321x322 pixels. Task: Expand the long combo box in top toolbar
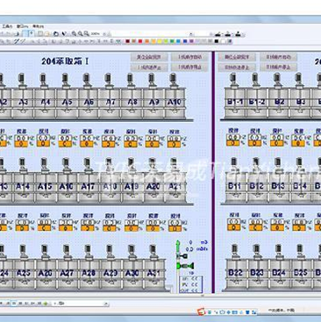pyautogui.click(x=191, y=34)
